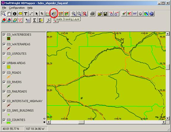Toggle the CO_USROUTES layer checkbox
This screenshot has height=132, width=171.
(x=4, y=54)
